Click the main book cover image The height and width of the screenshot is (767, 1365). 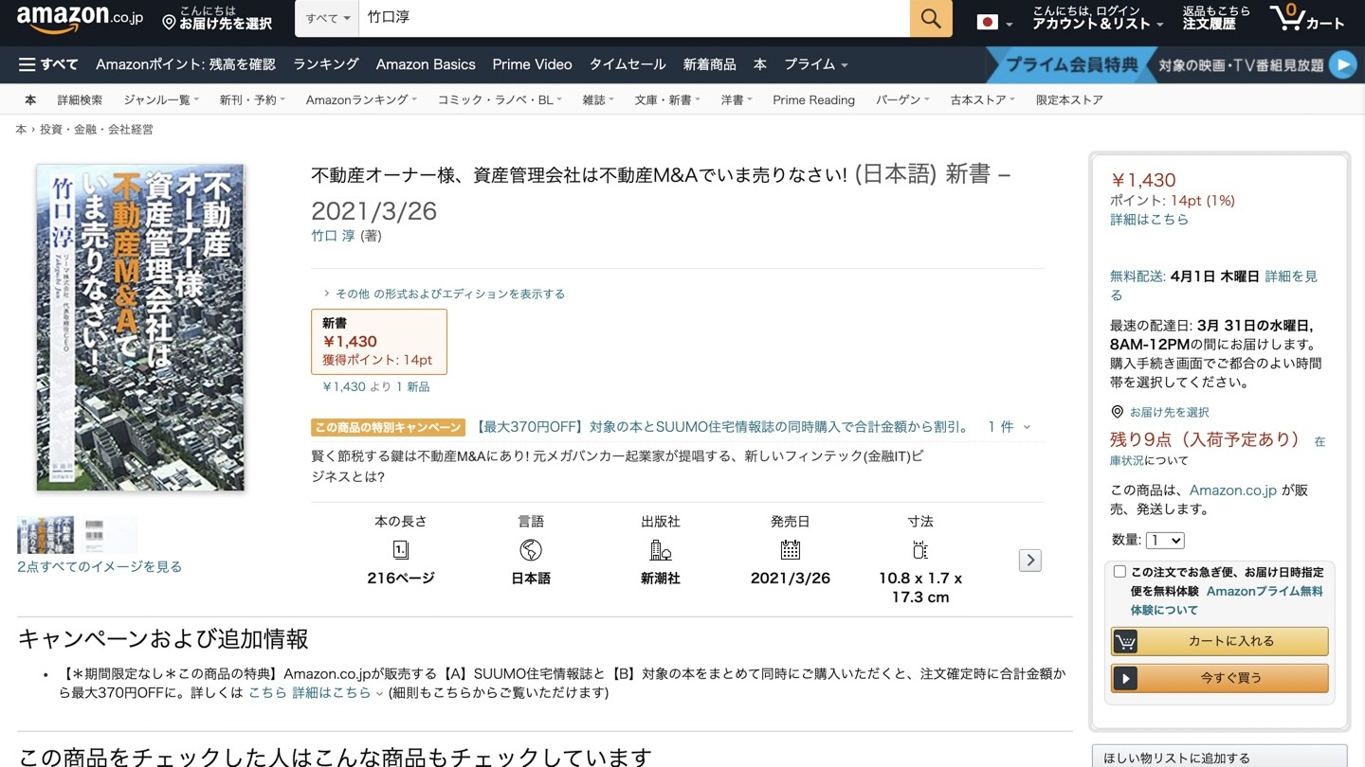coord(141,328)
